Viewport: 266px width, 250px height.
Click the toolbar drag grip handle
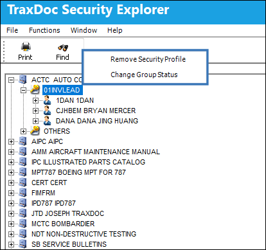coord(4,51)
